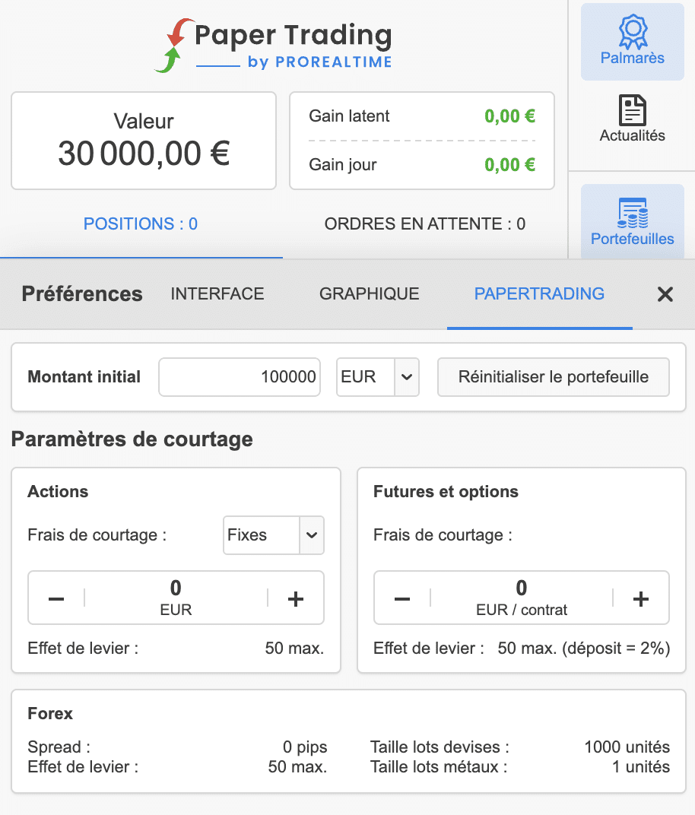695x815 pixels.
Task: Open the Fixes brokerage fee type dropdown
Action: pos(274,535)
